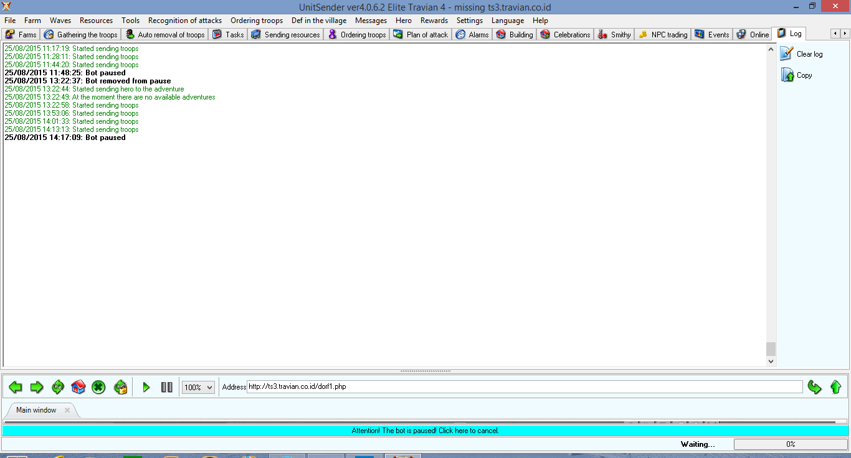Open the Ordering troops menu in menu bar
851x458 pixels.
click(x=257, y=21)
